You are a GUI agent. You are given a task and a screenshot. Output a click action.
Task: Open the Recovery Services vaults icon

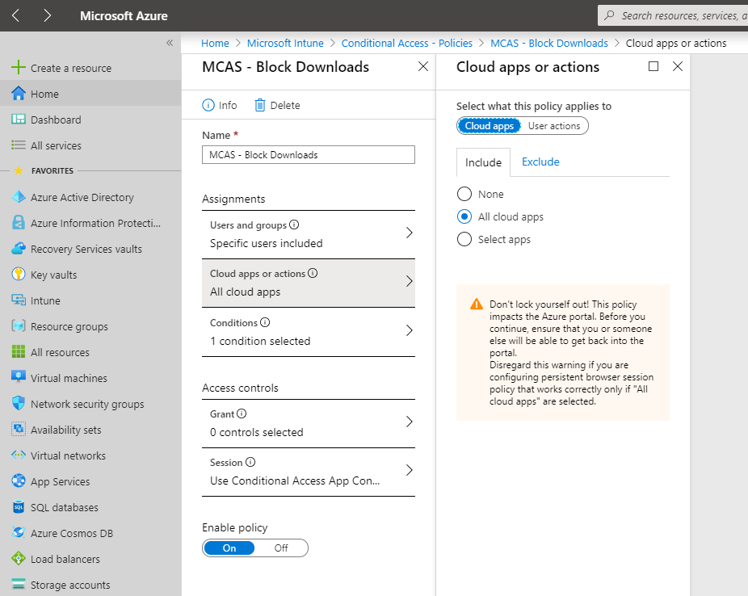(x=18, y=249)
